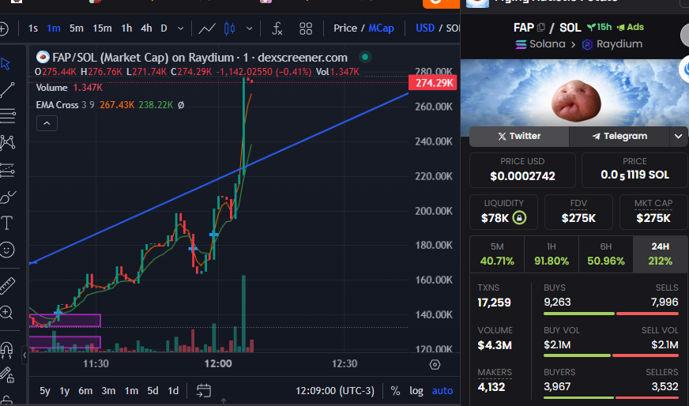Click the Solana chain link
Screen dimensions: 689x406
click(540, 44)
